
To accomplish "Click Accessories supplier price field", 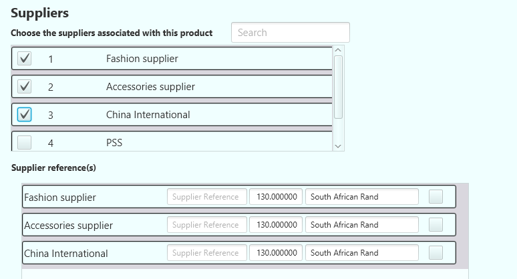I will coord(276,225).
